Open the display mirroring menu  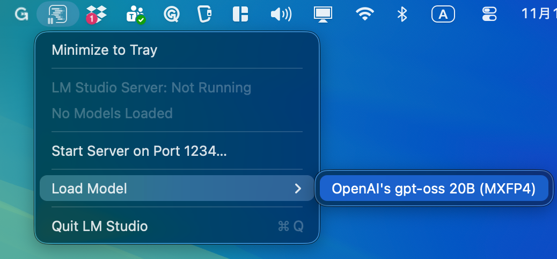pyautogui.click(x=323, y=14)
